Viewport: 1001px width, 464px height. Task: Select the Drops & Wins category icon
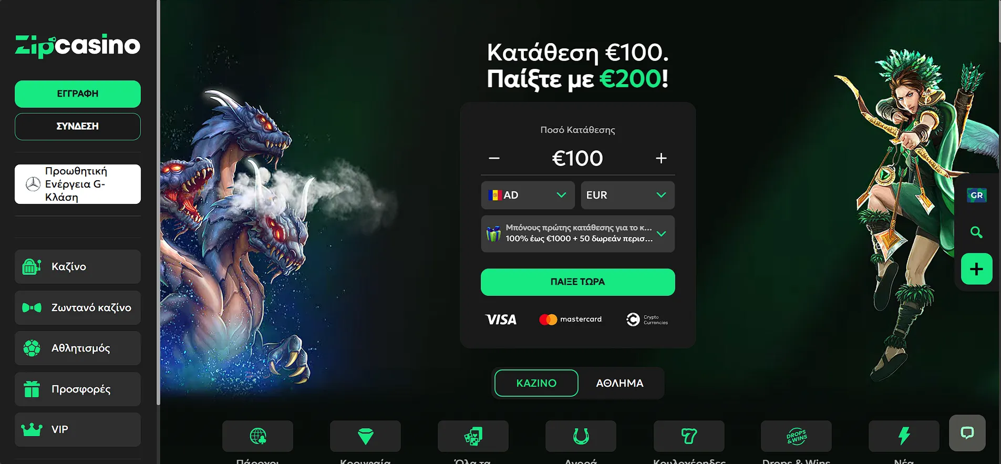[796, 436]
